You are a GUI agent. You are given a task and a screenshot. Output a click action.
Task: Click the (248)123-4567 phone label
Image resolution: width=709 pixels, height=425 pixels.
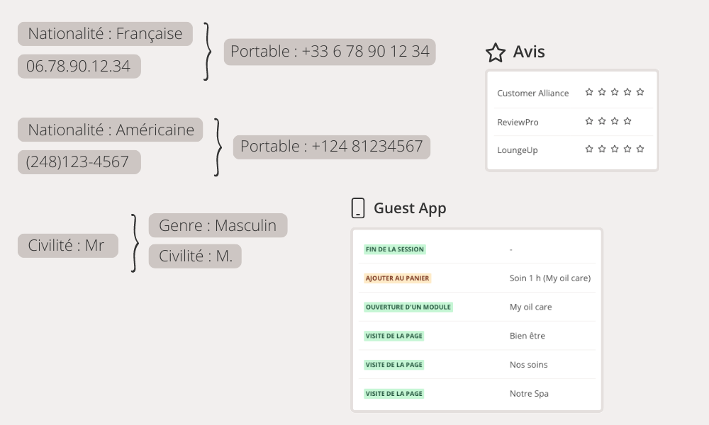tap(78, 162)
